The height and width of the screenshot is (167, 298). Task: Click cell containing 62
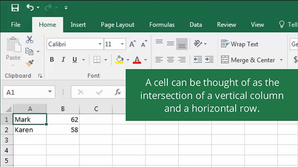tap(63, 120)
